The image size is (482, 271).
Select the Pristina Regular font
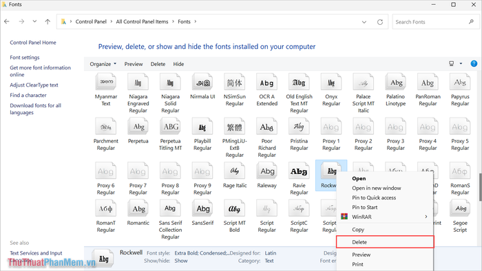click(299, 134)
